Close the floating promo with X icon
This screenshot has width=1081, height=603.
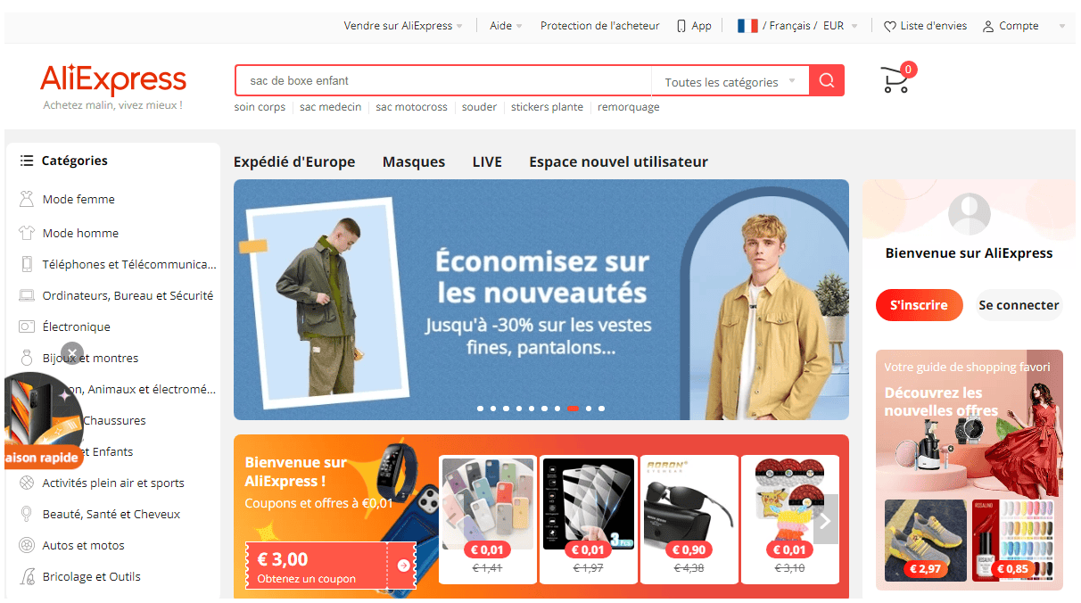coord(72,352)
